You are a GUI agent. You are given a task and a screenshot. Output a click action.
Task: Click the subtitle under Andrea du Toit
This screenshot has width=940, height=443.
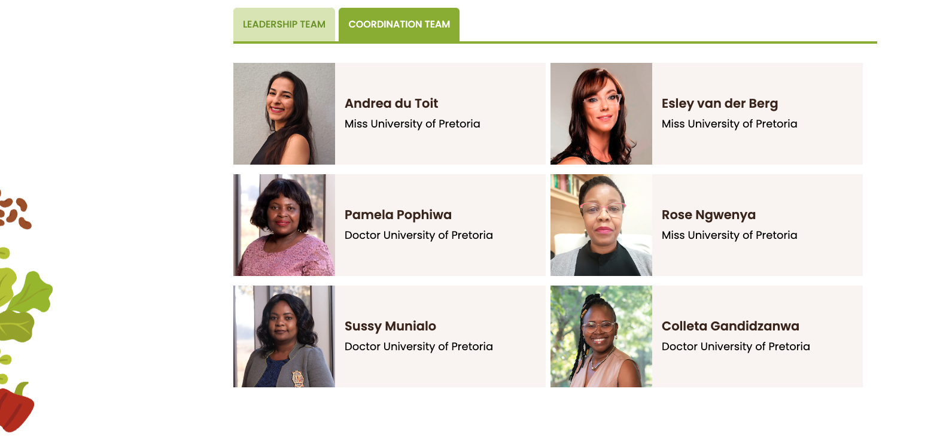412,124
